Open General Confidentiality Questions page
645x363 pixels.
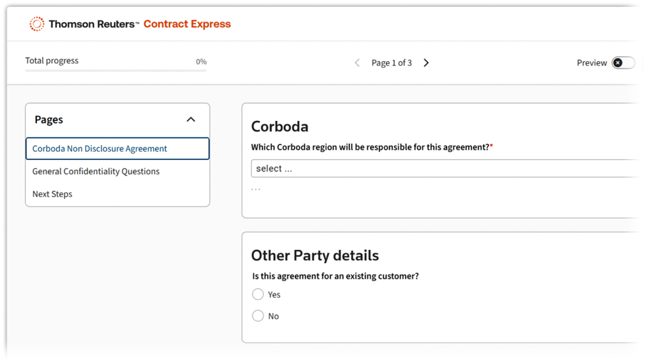(x=96, y=171)
